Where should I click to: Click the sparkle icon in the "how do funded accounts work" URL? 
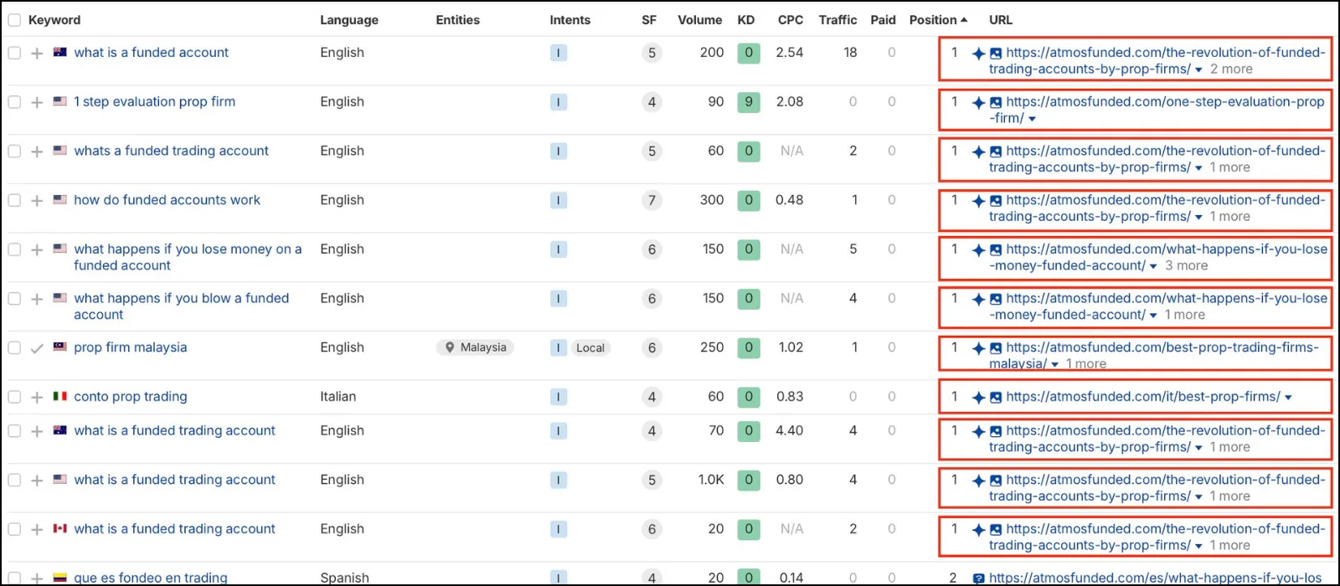[x=978, y=201]
